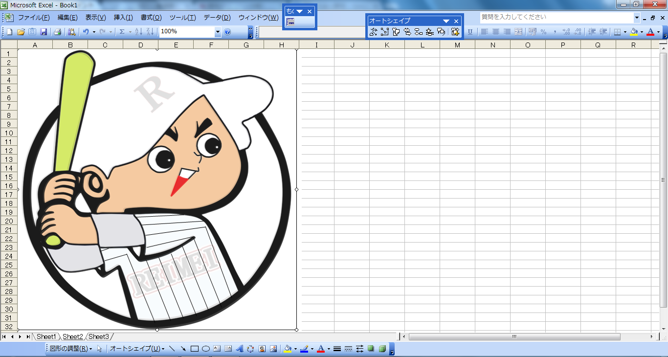Open Stars and Banners in AutoShapes toolbar
The width and height of the screenshot is (668, 357).
(429, 32)
